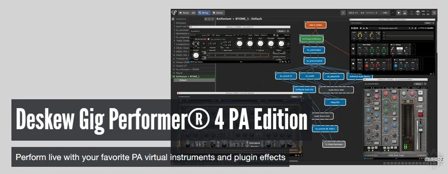Click the panic alert icon at far right of the toolbar
448x174 pixels.
[434, 13]
